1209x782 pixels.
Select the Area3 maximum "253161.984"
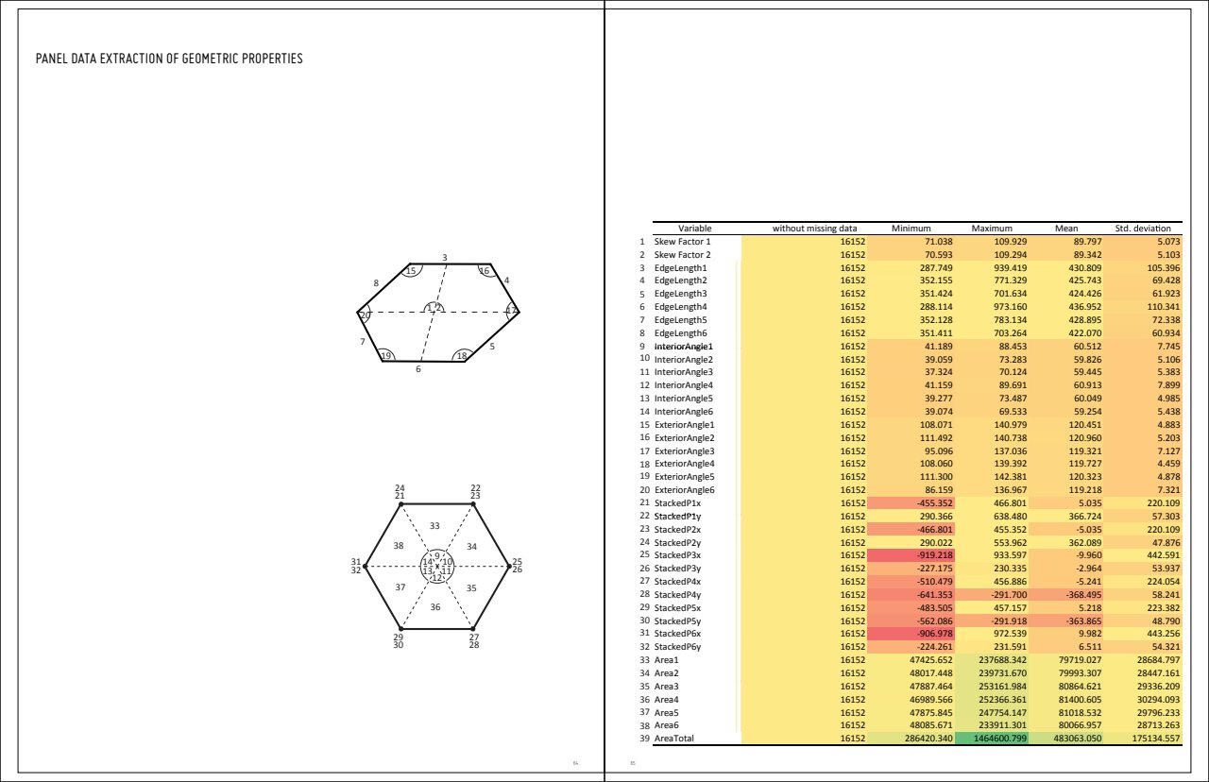pos(999,687)
